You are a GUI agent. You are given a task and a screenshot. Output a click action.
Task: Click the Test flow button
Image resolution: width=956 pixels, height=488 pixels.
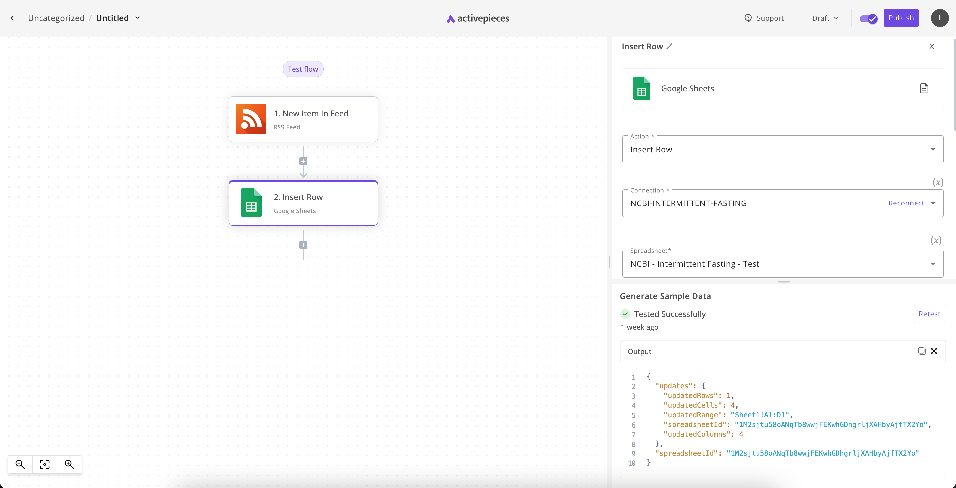303,69
